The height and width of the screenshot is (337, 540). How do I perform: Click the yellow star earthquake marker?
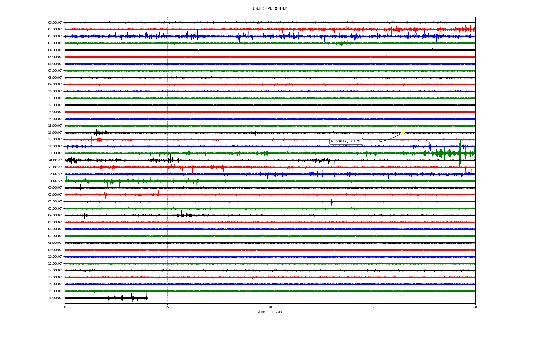tap(402, 133)
